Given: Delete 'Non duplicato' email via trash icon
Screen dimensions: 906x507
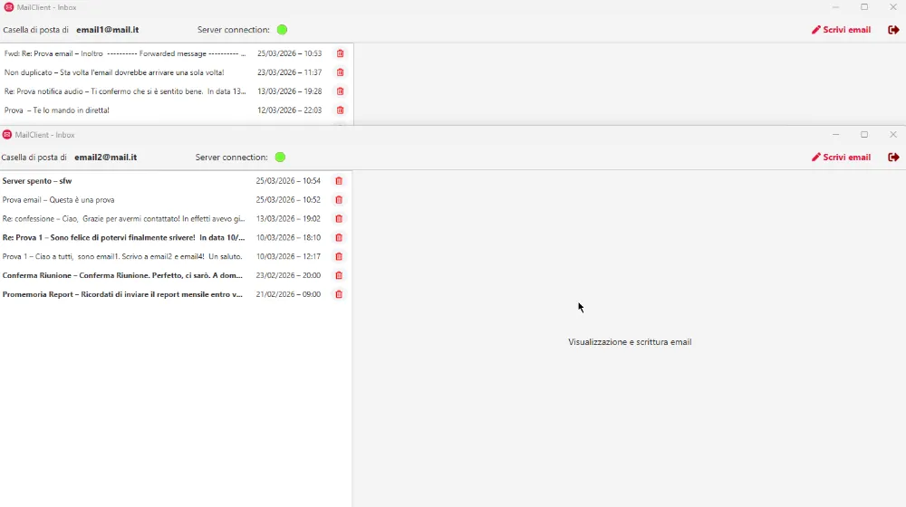Looking at the screenshot, I should 341,72.
